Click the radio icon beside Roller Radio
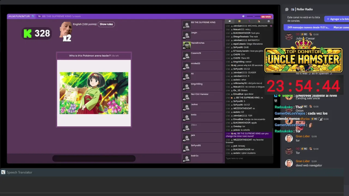The height and width of the screenshot is (196, 349). coord(293,9)
